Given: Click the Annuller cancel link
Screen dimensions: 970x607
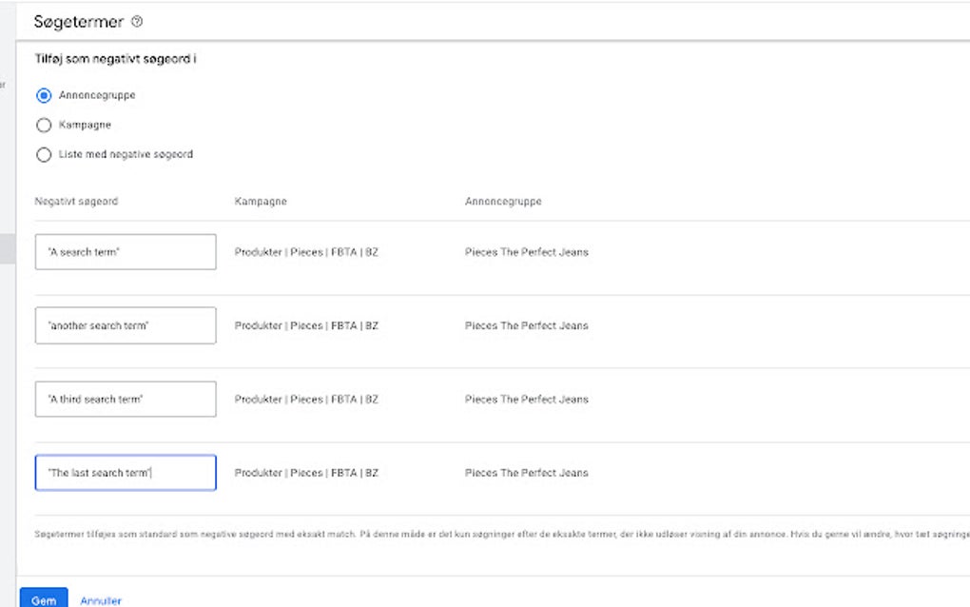Looking at the screenshot, I should pyautogui.click(x=101, y=600).
